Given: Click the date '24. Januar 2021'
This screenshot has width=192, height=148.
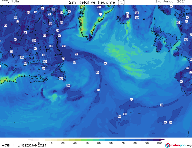Looking at the screenshot, I should (171, 2).
